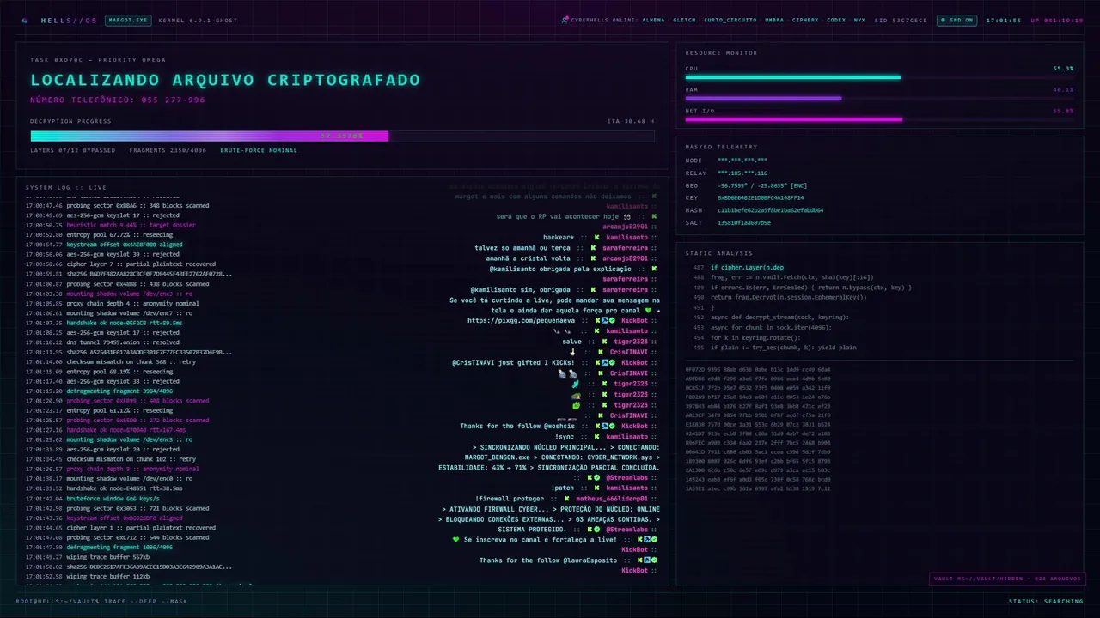Click 'LOCALIZANDO ARQUIVO CRIPTOGRAFADO' heading

(225, 80)
